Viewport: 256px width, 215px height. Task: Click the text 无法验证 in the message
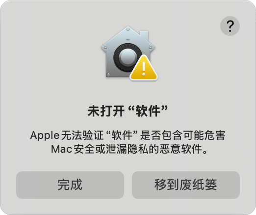point(82,135)
